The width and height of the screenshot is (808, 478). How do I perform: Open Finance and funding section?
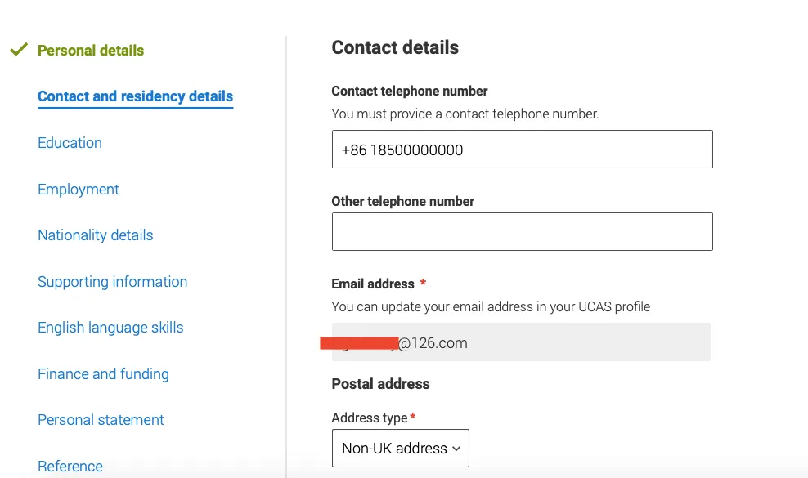[103, 373]
